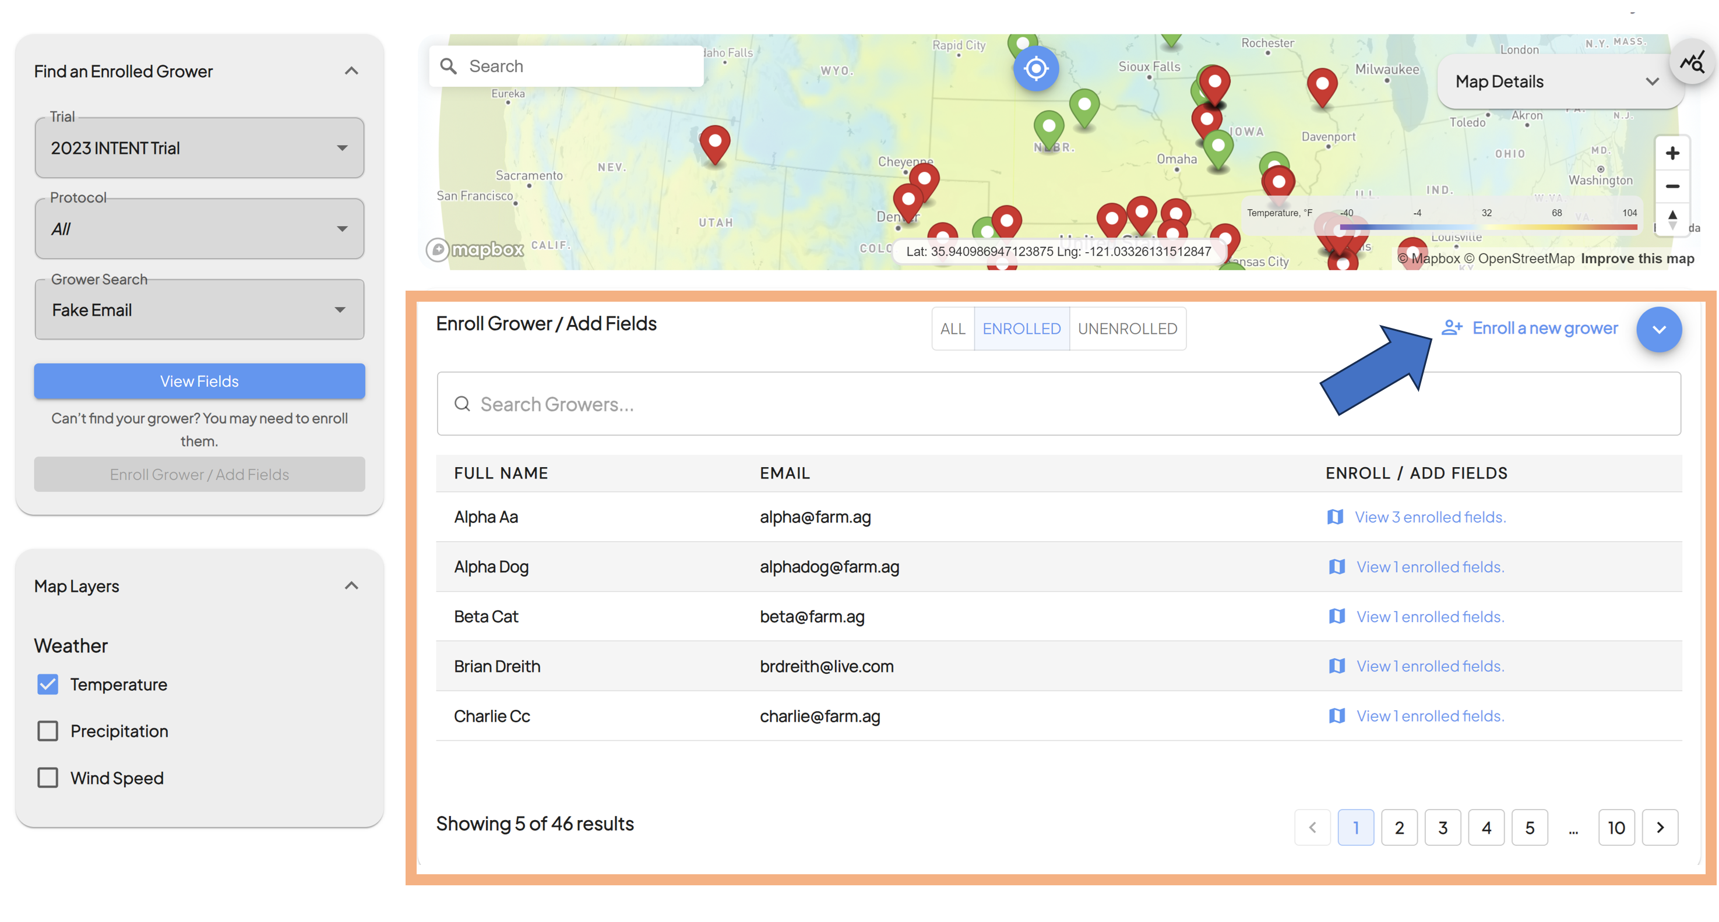Switch to the ALL growers tab
The height and width of the screenshot is (922, 1719).
tap(952, 328)
